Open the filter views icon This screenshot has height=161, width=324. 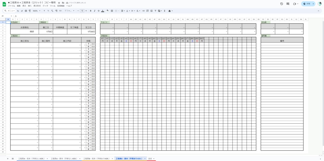tap(159, 11)
